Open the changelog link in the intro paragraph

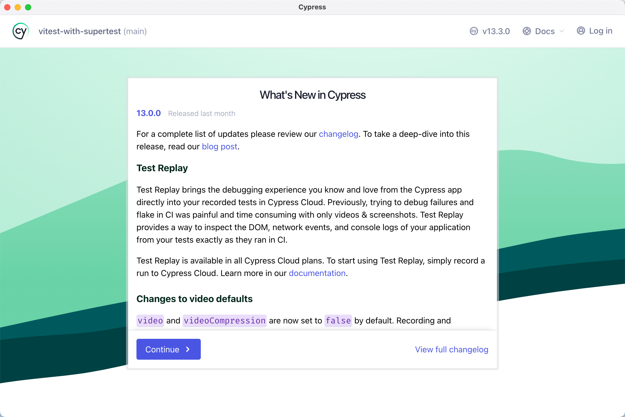coord(339,134)
